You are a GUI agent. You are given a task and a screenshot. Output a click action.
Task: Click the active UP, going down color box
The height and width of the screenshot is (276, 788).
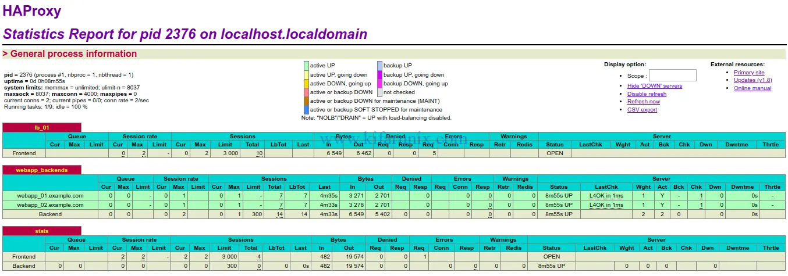pyautogui.click(x=306, y=75)
